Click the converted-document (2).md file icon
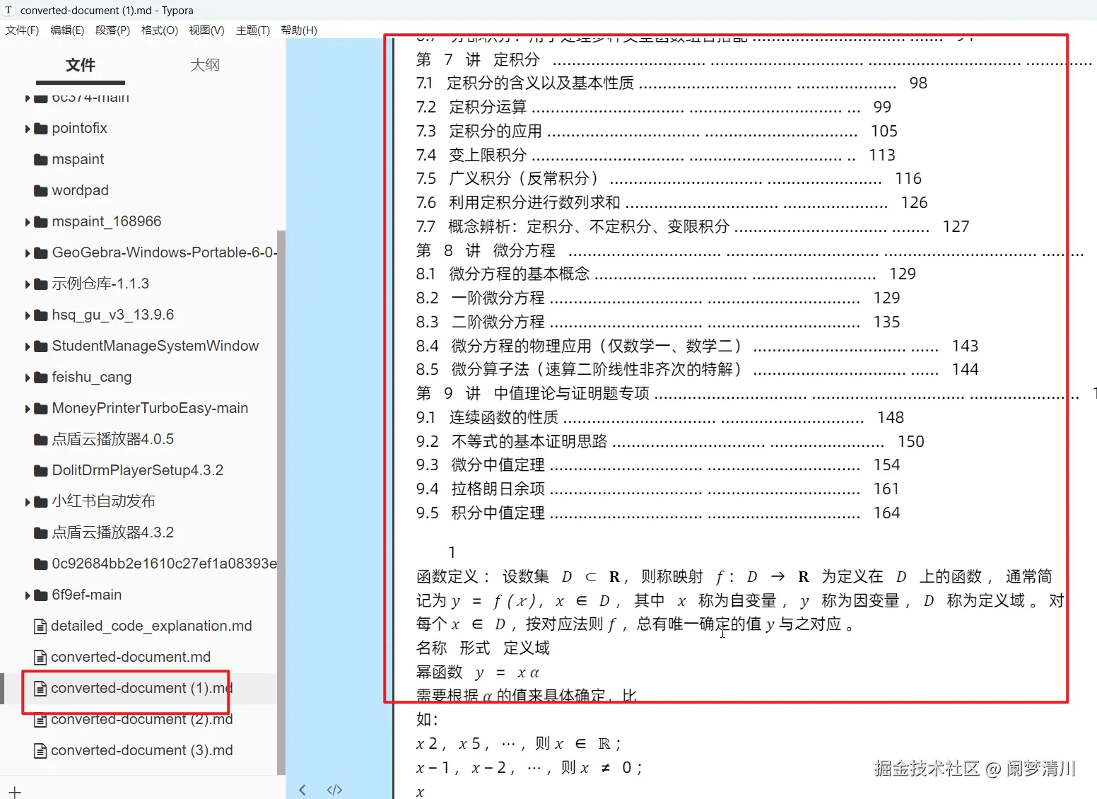 40,720
